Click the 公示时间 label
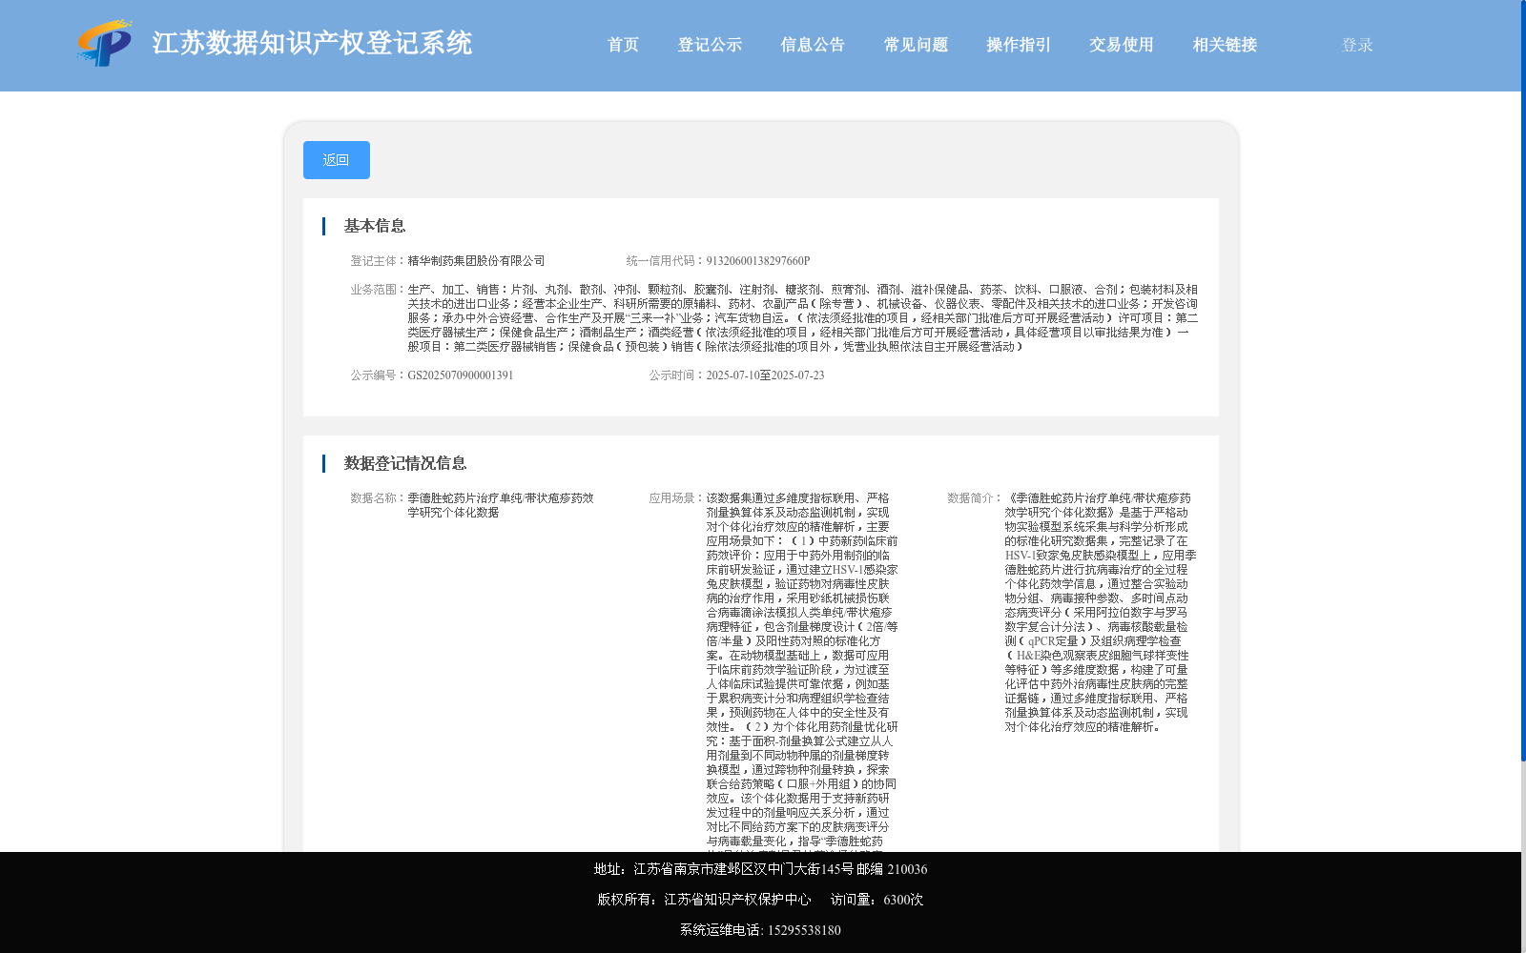This screenshot has width=1526, height=953. click(x=675, y=375)
